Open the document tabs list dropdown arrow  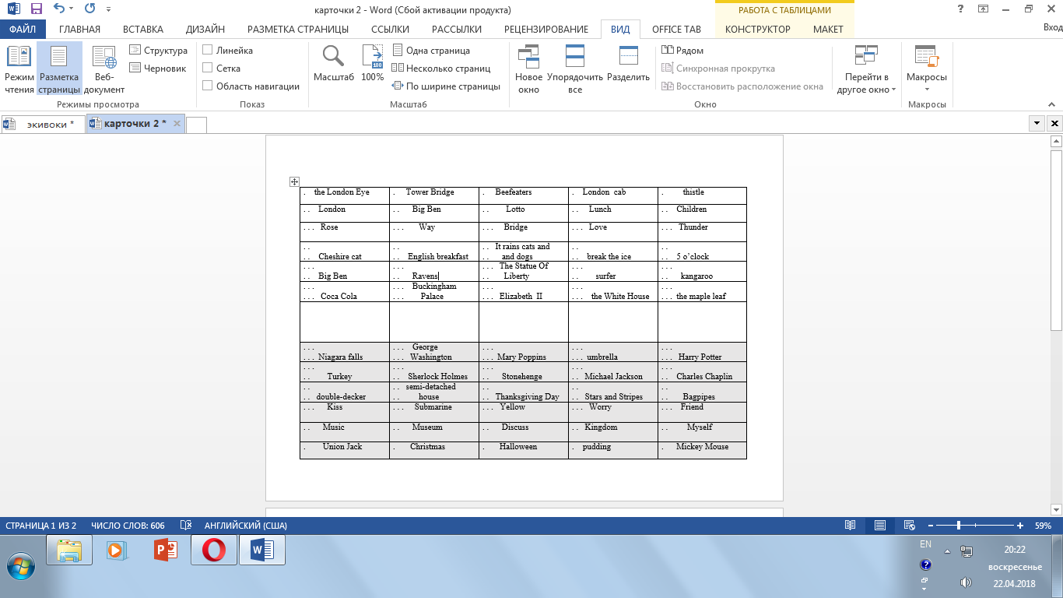1037,124
